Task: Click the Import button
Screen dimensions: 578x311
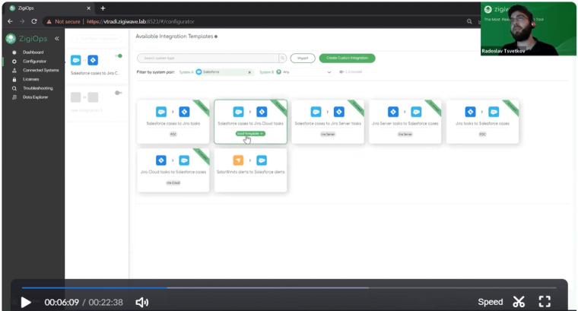Action: click(303, 59)
